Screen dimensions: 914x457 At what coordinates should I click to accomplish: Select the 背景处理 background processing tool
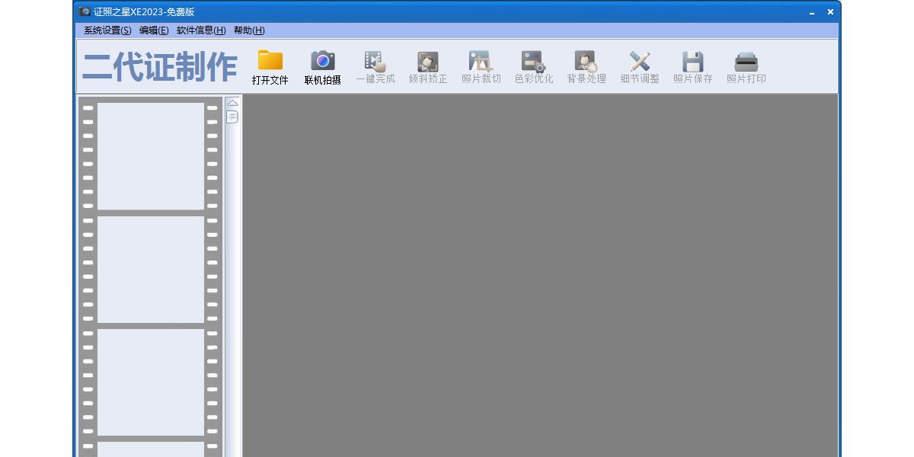pyautogui.click(x=586, y=61)
